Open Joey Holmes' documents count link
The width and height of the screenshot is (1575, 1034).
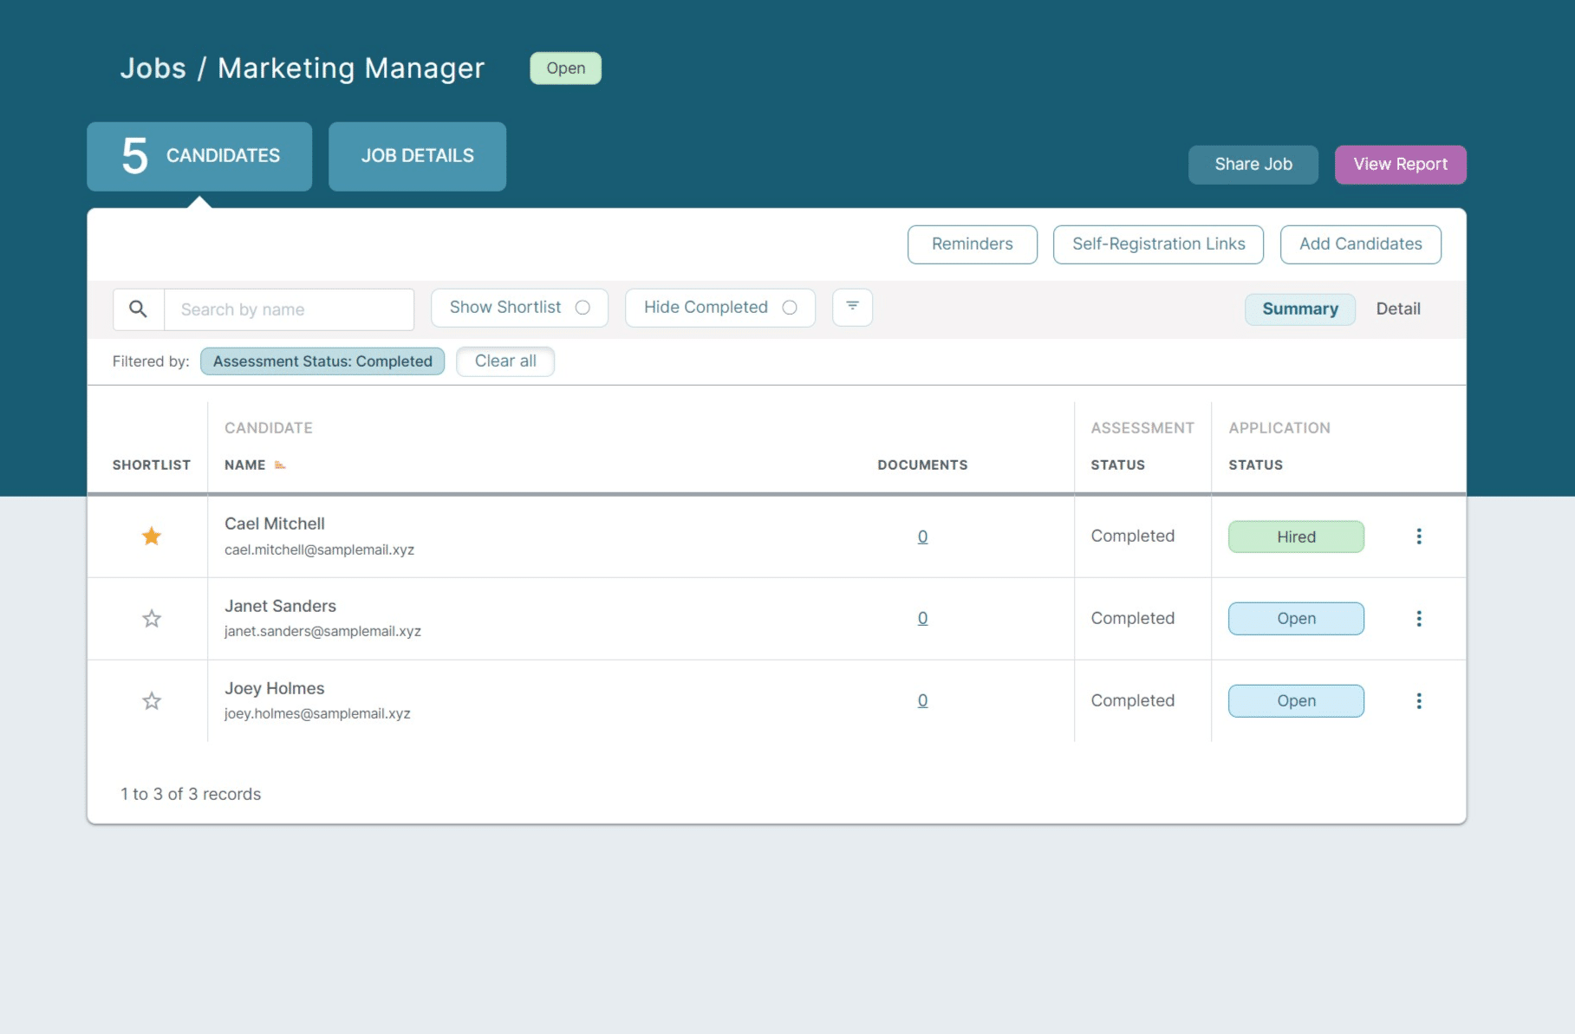922,700
